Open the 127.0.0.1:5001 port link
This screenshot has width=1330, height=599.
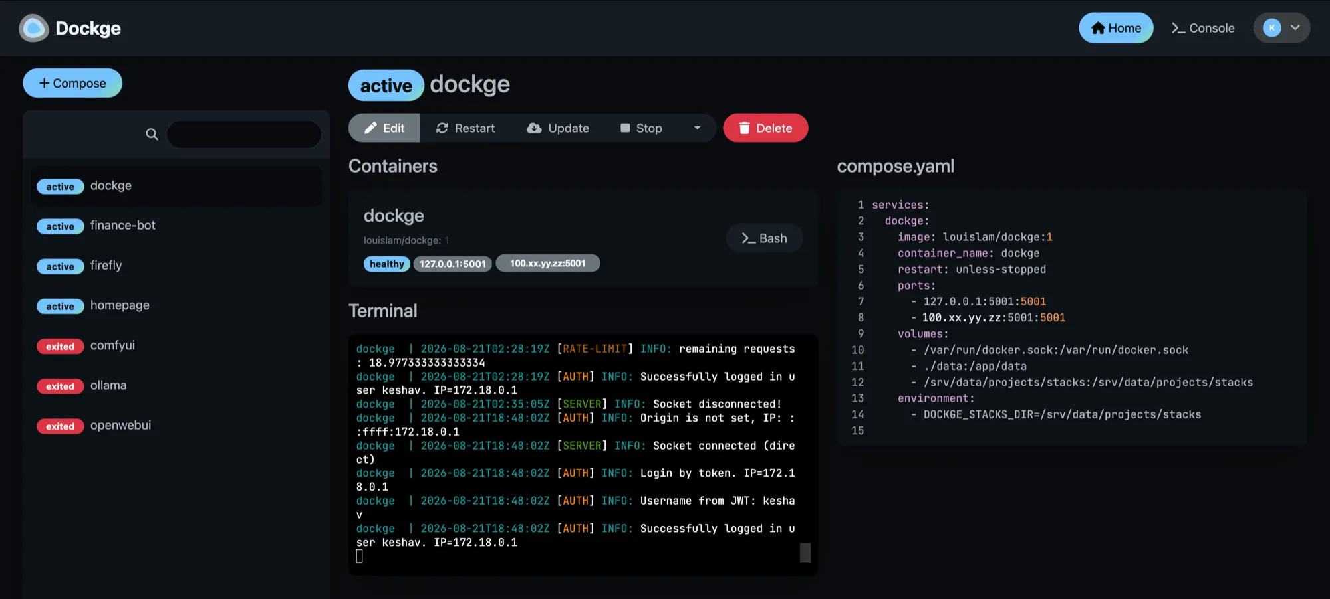pos(453,264)
